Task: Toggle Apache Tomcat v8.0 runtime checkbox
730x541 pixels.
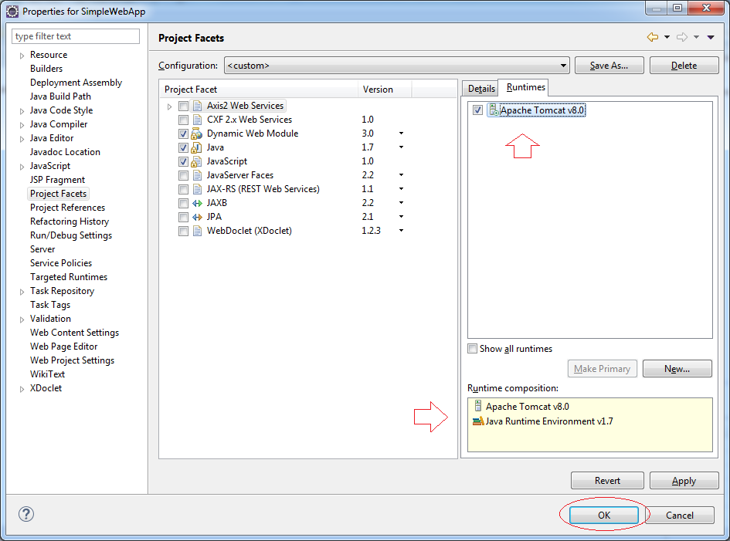Action: coord(477,110)
